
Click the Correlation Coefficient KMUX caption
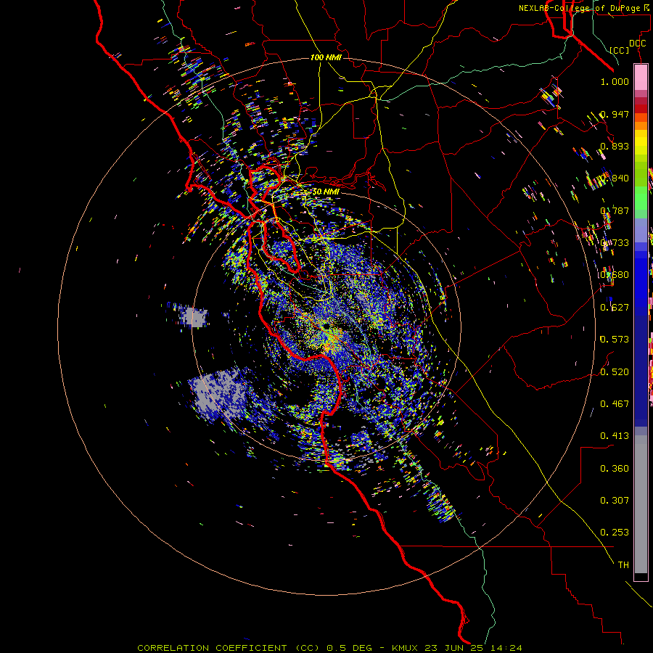coord(329,648)
